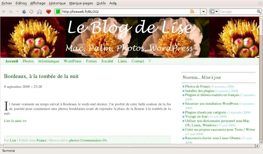Click the green site favicon in address bar
This screenshot has height=154, width=263.
point(58,12)
